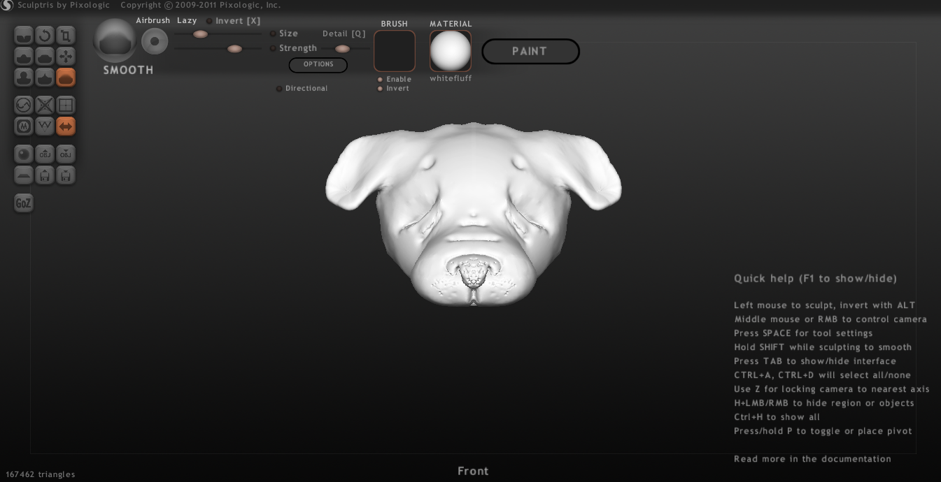
Task: Click the Sculptris logo icon in title bar
Action: tap(7, 6)
